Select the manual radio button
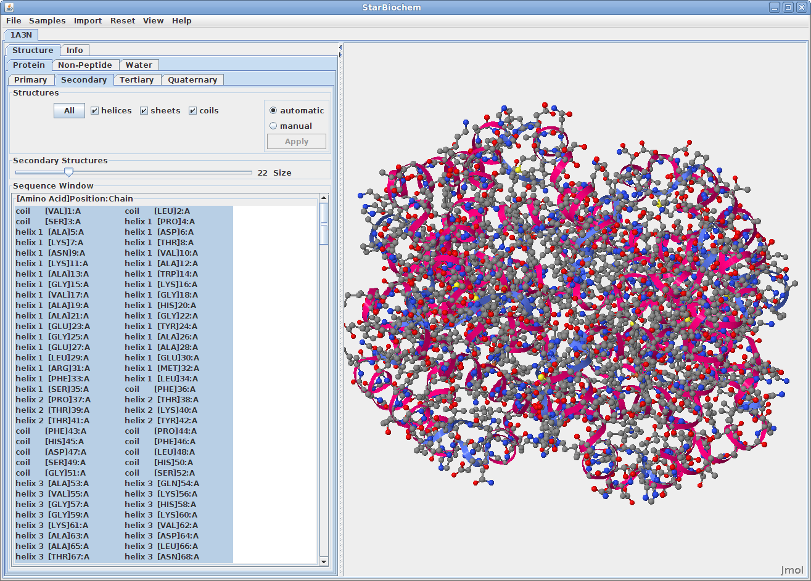811x581 pixels. tap(273, 126)
